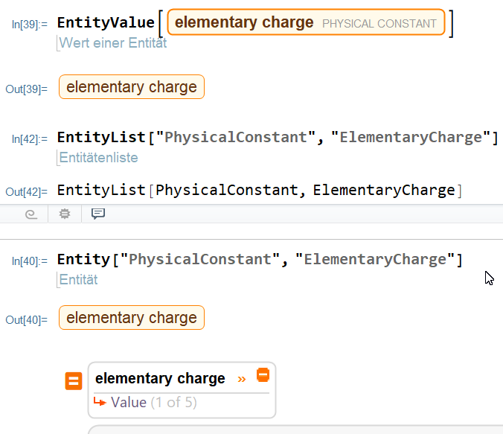503x434 pixels.
Task: Click the EntityList output expression in Out[42]
Action: 260,191
